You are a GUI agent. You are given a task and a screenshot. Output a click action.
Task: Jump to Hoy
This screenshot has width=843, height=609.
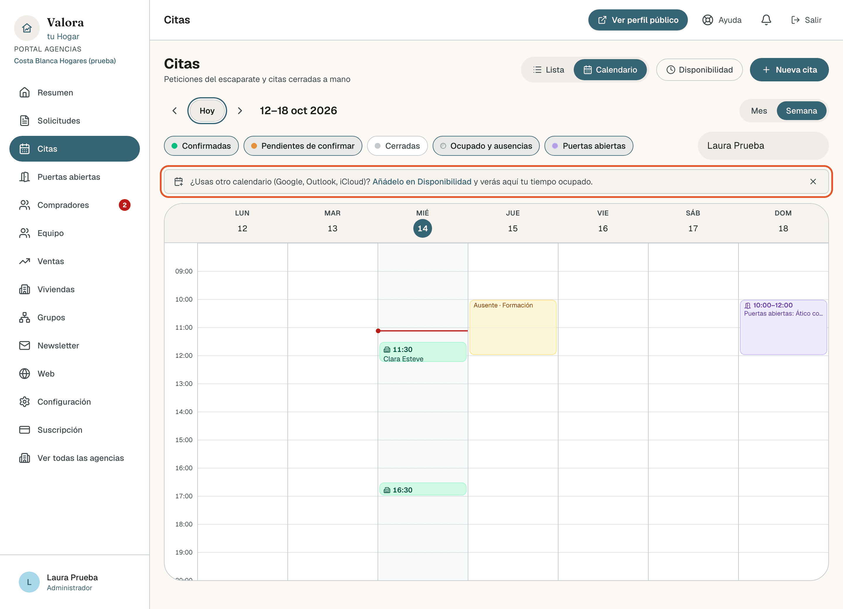tap(207, 111)
